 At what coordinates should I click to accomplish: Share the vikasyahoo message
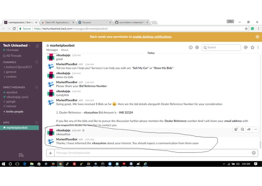pos(249,129)
